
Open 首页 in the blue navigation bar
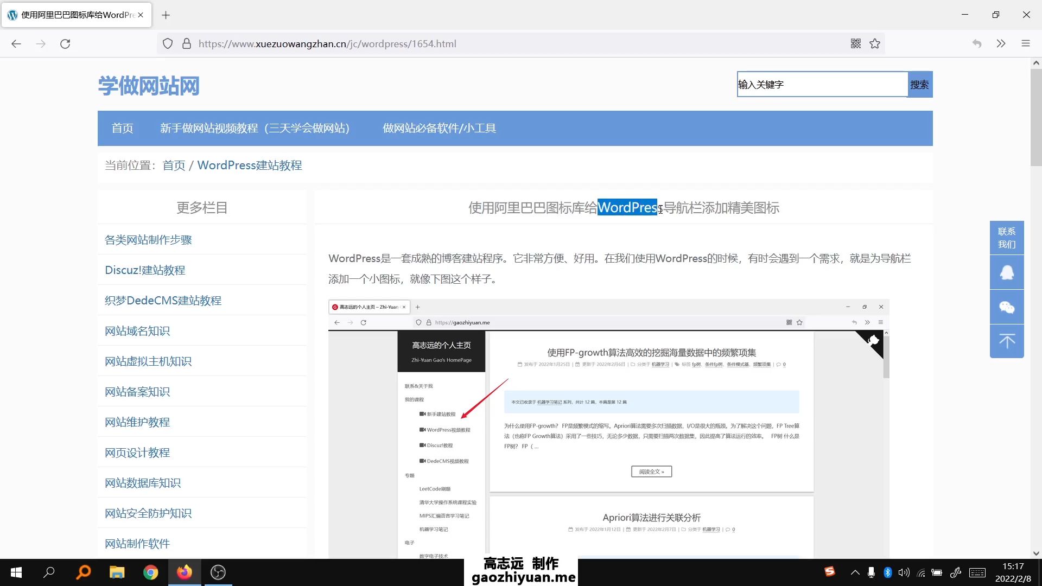(122, 129)
